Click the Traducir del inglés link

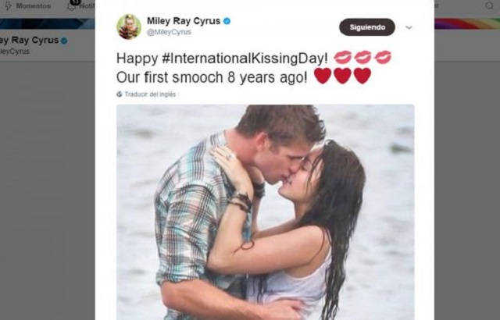click(x=150, y=94)
